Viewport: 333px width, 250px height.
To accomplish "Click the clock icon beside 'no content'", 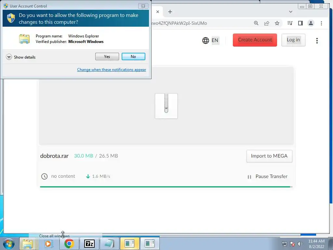I will pos(44,176).
